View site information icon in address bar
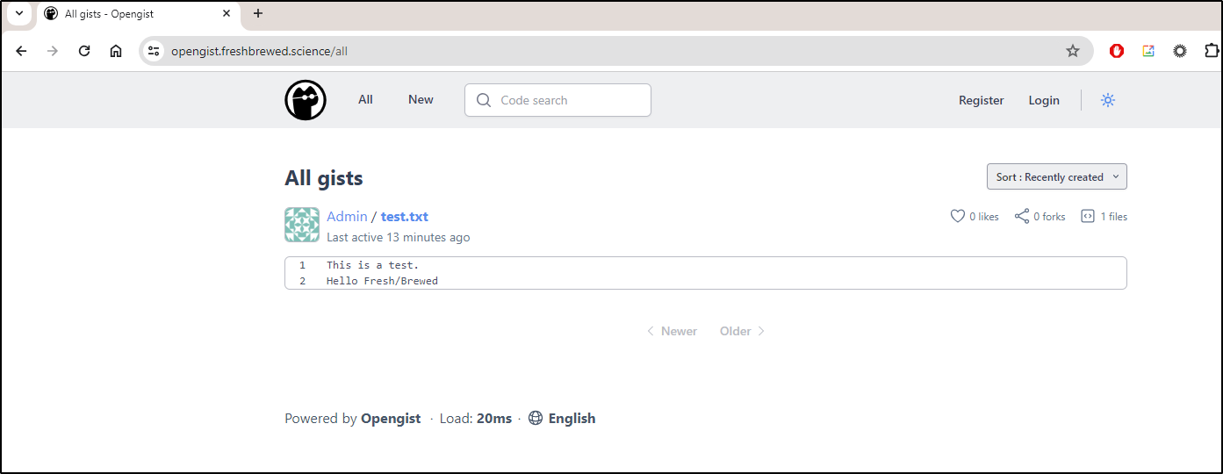 [155, 51]
